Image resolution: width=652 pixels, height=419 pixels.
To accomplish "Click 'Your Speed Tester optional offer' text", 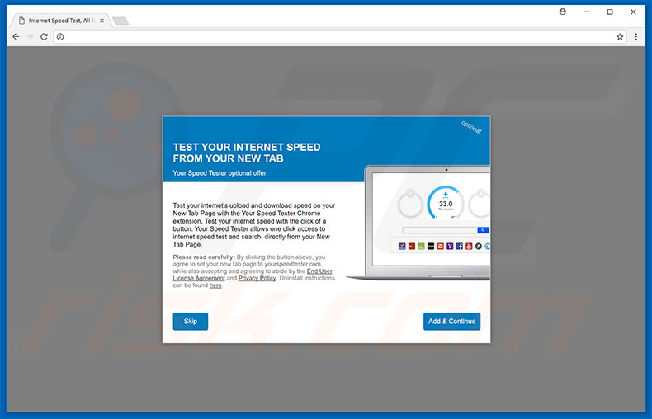I will pos(220,173).
